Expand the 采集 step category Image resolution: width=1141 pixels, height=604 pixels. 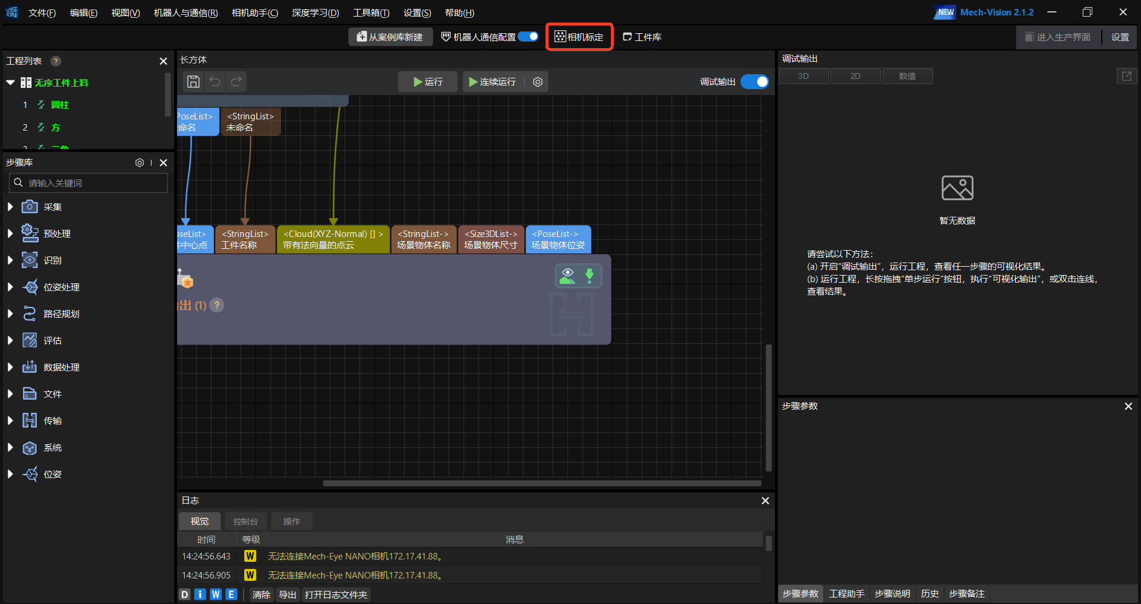tap(10, 207)
